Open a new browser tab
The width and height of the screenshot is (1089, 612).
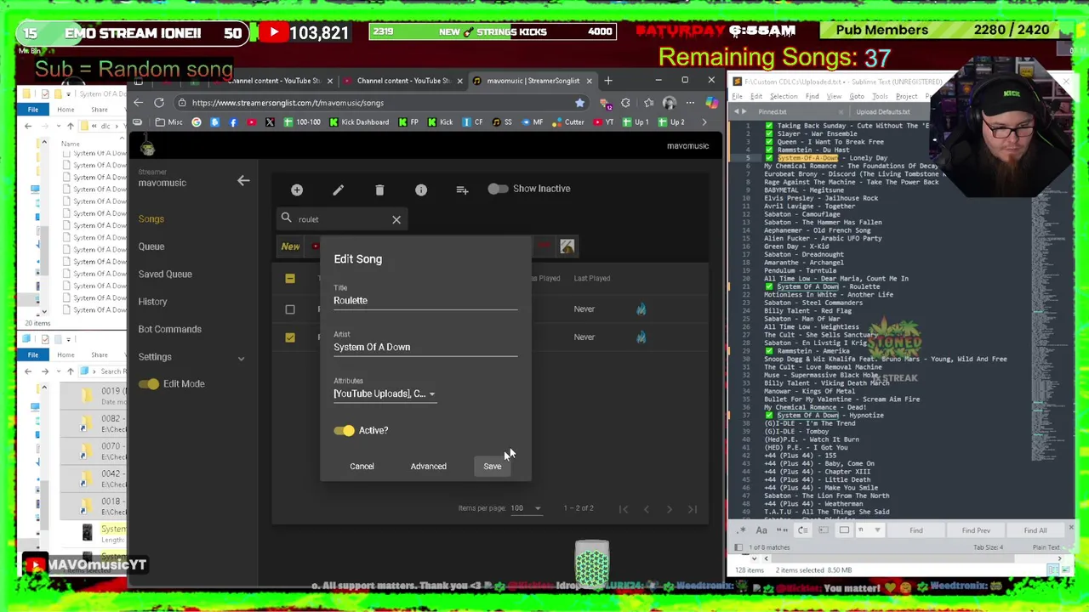pyautogui.click(x=607, y=81)
